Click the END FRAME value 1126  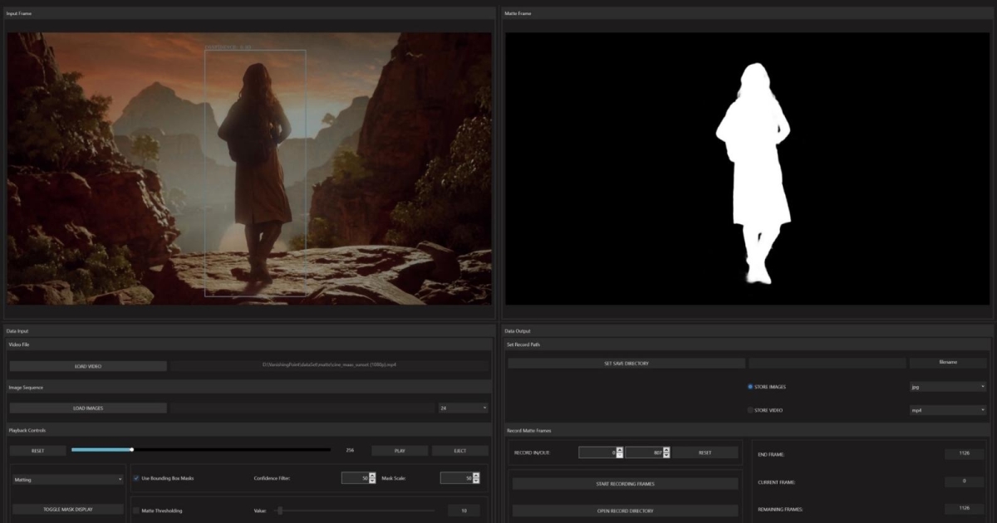[x=965, y=454]
